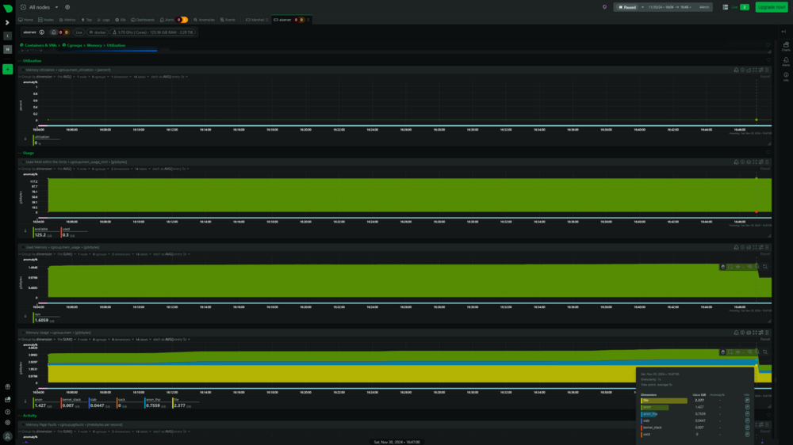
Task: Open the K8s tab
Action: [121, 20]
